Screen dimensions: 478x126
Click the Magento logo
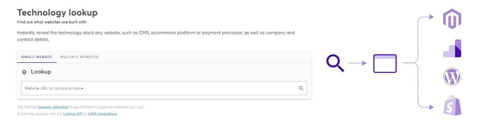452,19
